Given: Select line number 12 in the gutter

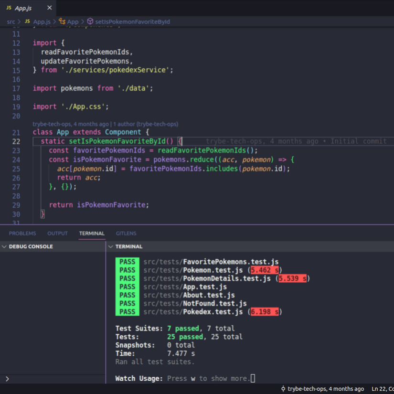Looking at the screenshot, I should tap(16, 43).
